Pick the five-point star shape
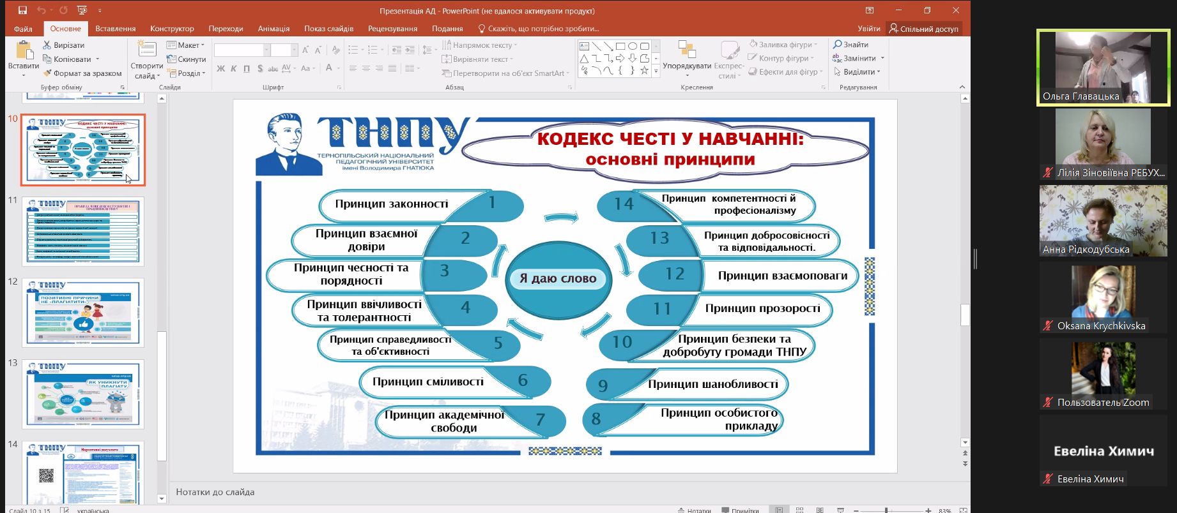The width and height of the screenshot is (1177, 513). click(x=645, y=70)
